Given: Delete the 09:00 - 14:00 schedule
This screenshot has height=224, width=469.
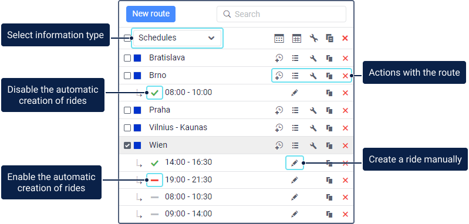Looking at the screenshot, I should coord(345,215).
